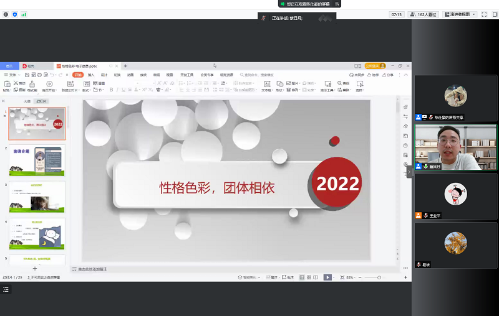Viewport: 499px width, 316px height.
Task: Click the Find magnifier icon
Action: 339,83
